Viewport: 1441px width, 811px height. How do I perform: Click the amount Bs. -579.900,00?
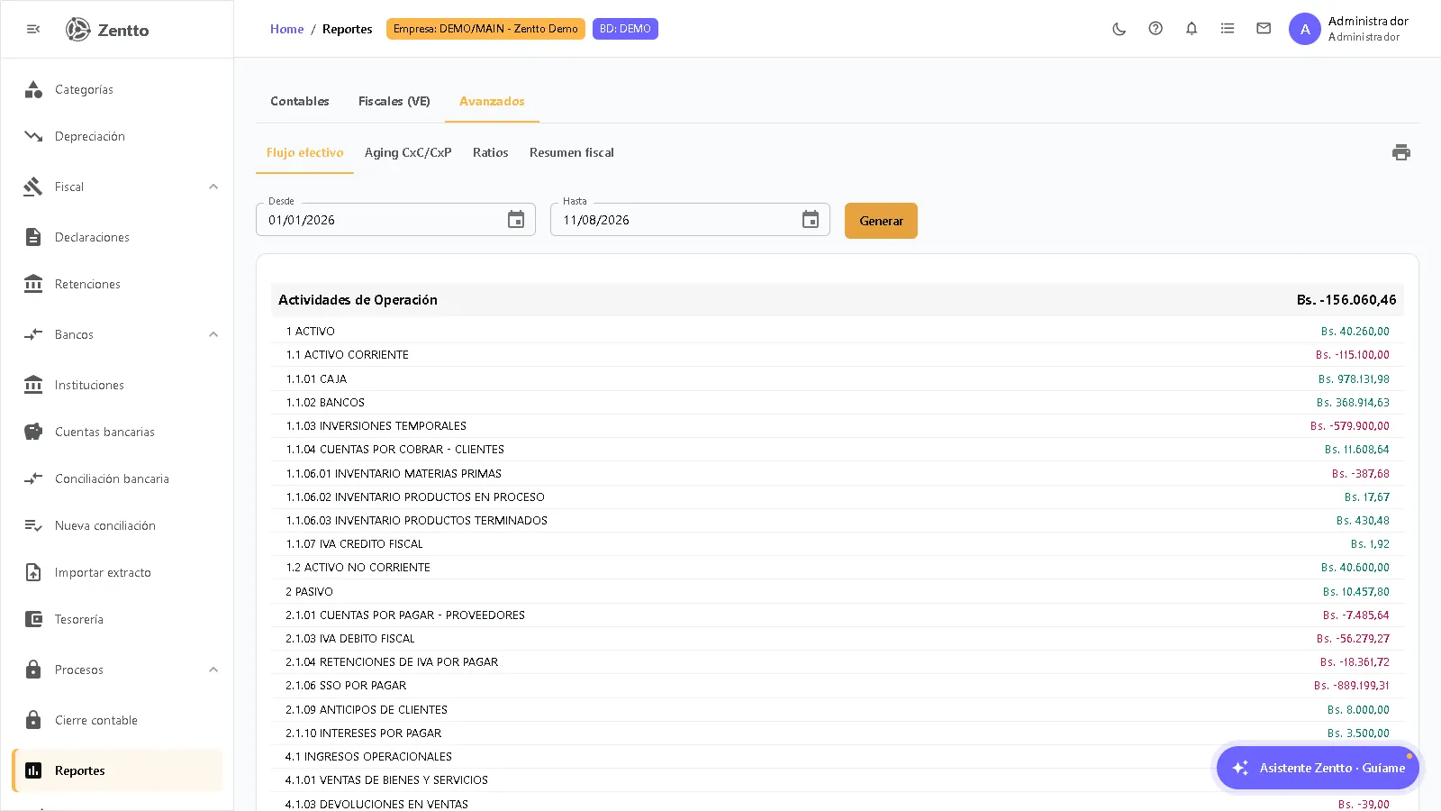click(1350, 426)
